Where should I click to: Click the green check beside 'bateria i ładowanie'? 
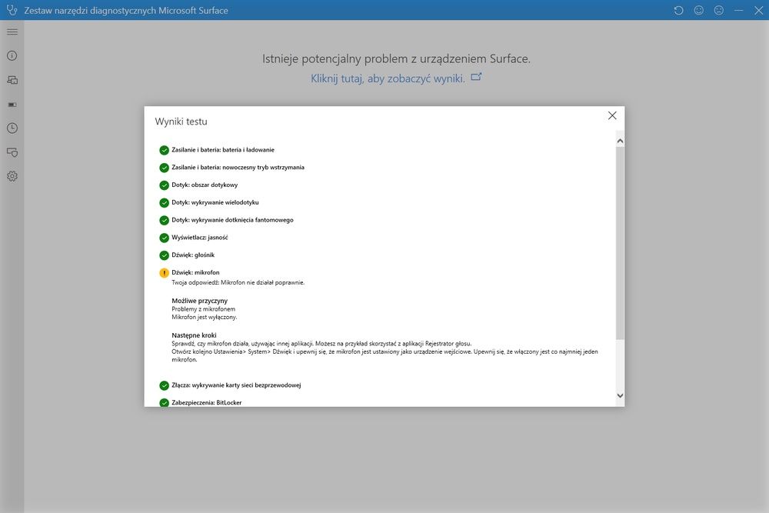pyautogui.click(x=165, y=151)
